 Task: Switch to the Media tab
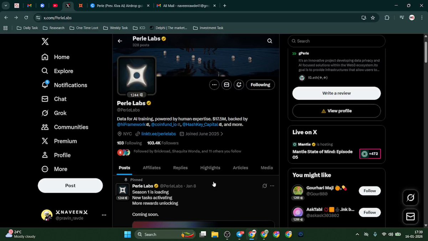(266, 168)
